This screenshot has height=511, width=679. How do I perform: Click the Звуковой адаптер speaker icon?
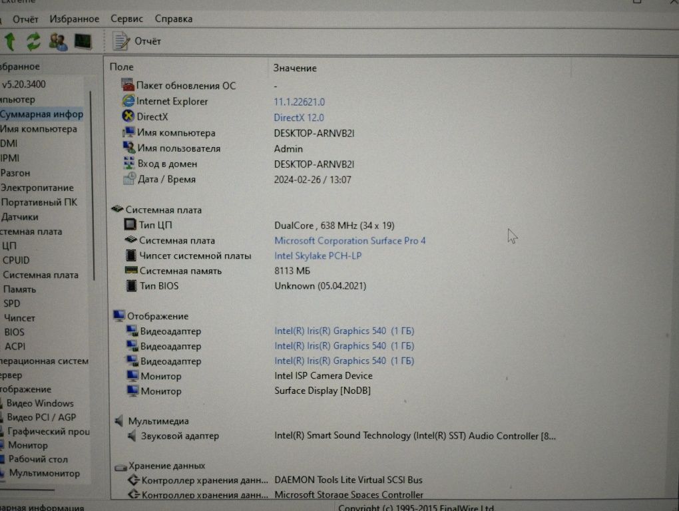coord(132,435)
